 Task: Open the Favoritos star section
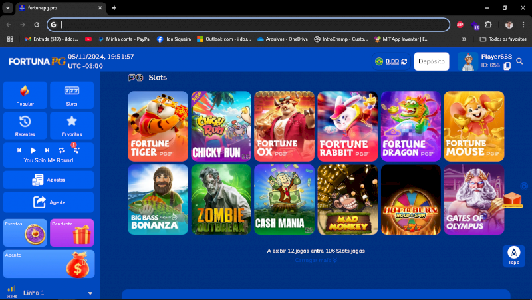pos(72,125)
